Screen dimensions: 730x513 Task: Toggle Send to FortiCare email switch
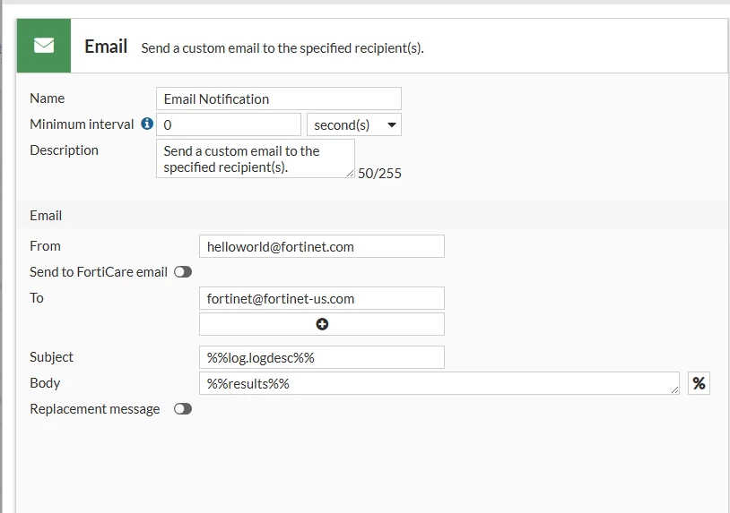183,272
